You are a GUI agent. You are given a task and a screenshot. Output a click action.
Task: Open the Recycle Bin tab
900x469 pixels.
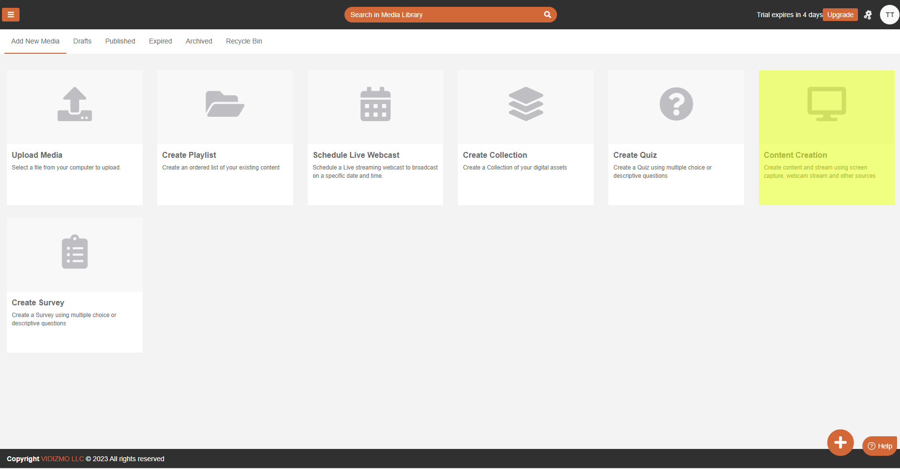pos(244,41)
